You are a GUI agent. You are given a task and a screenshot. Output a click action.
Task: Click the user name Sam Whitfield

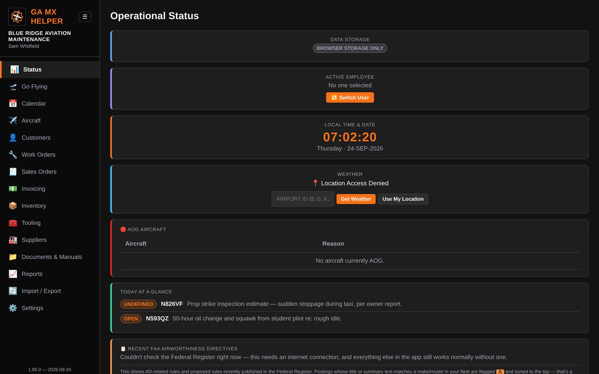tap(24, 46)
